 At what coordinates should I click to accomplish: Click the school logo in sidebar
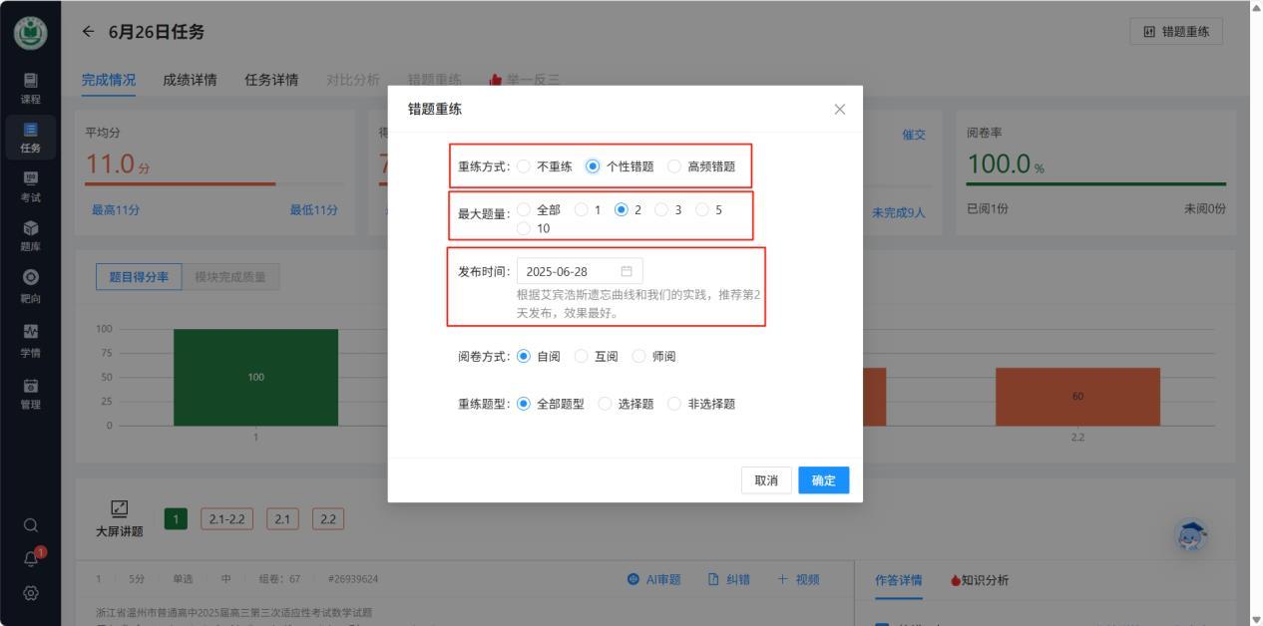point(30,32)
